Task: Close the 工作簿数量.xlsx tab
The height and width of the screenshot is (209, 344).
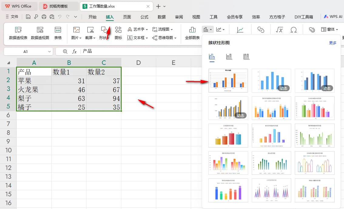Action: (148, 6)
